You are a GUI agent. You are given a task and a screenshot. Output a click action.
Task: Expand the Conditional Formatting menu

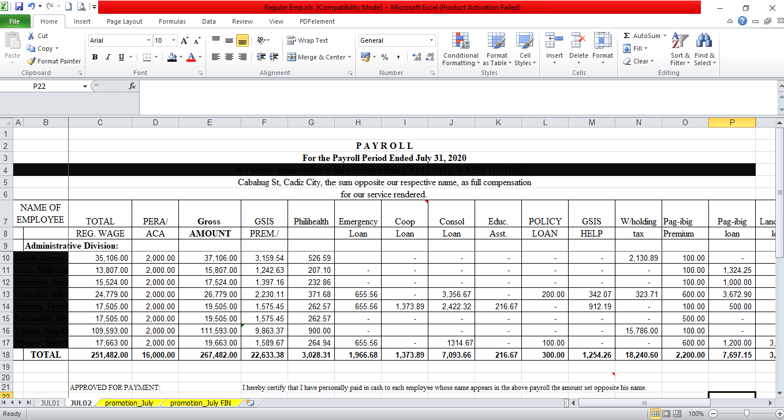coord(460,50)
